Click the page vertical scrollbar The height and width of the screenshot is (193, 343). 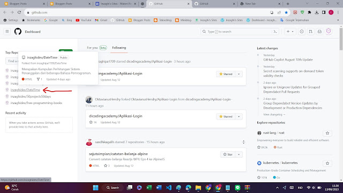(x=341, y=39)
